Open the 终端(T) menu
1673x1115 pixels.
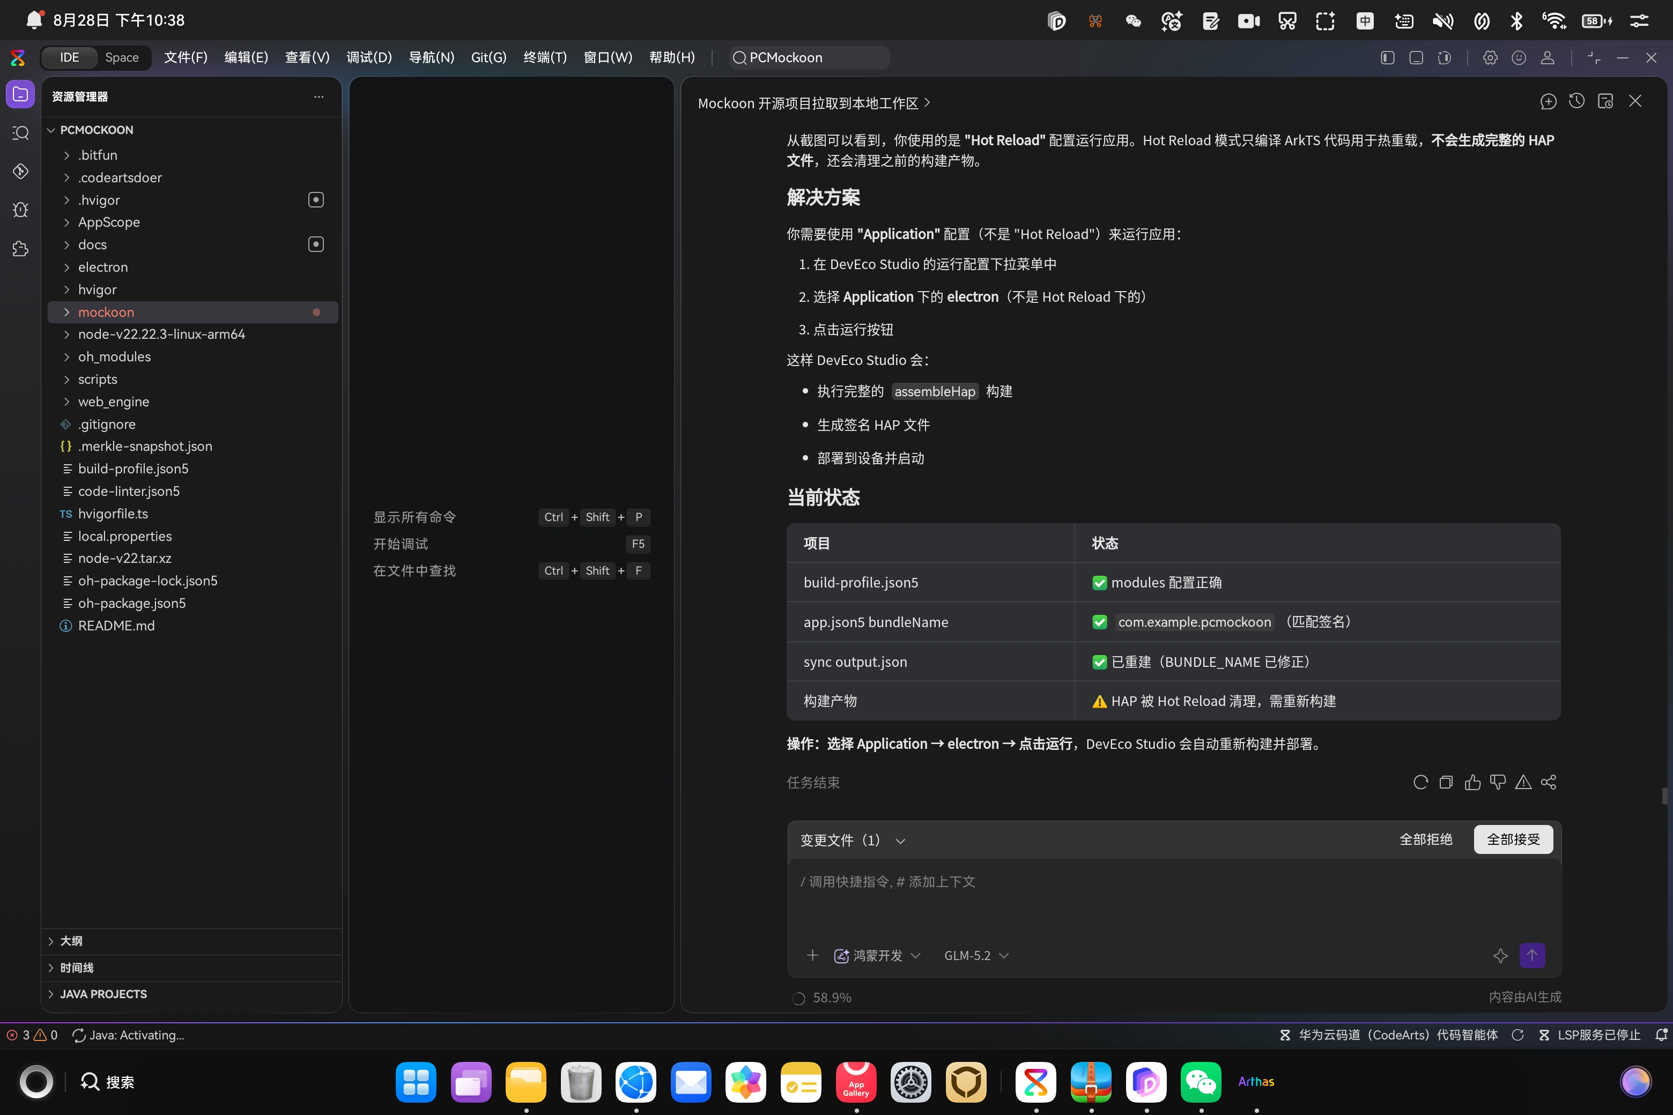(x=545, y=57)
